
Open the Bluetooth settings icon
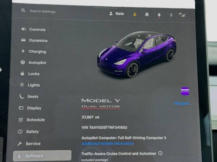(171, 15)
